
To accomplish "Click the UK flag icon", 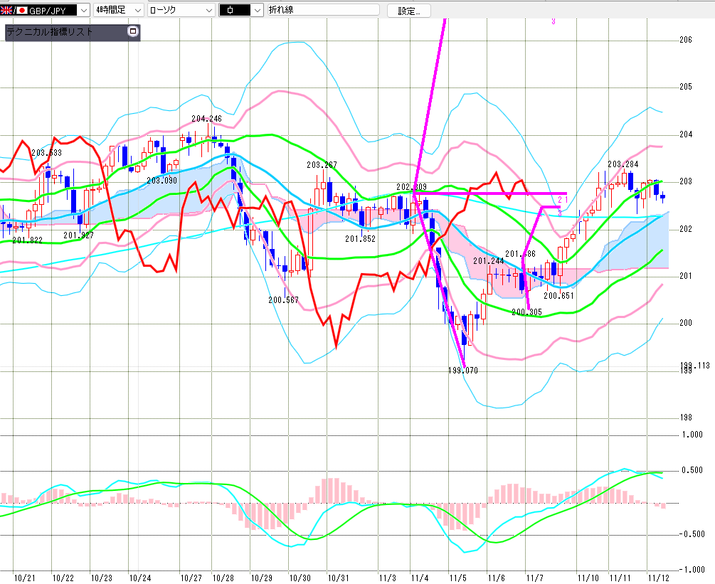I will click(7, 10).
